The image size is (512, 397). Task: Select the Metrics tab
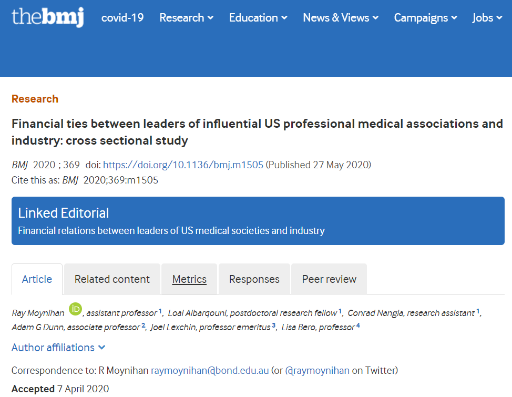[189, 279]
